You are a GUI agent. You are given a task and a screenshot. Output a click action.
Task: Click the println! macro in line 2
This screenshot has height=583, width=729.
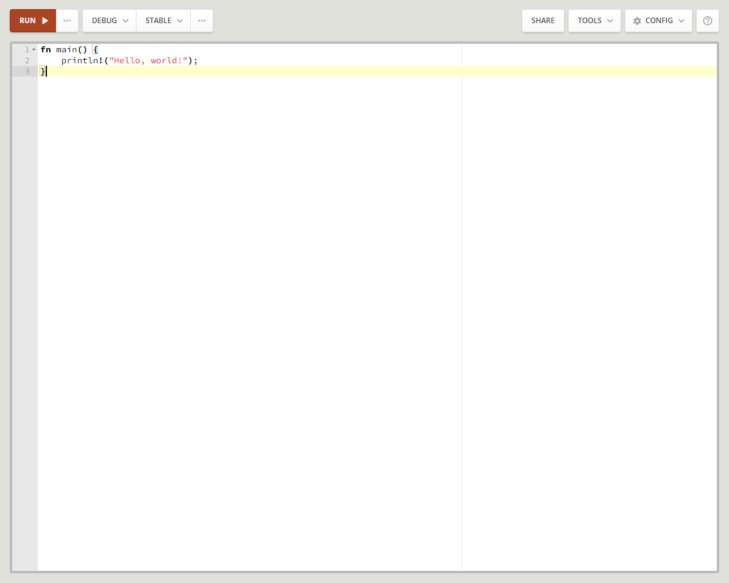82,61
